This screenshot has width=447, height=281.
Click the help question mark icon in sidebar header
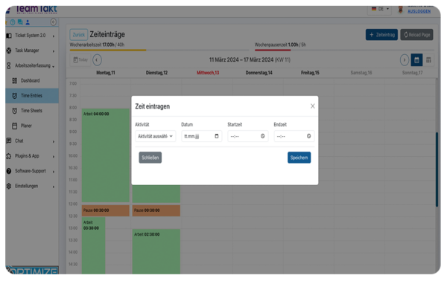(13, 22)
